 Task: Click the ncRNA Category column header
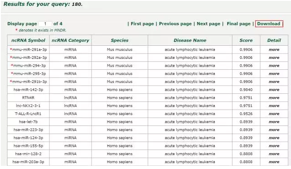tap(71, 40)
